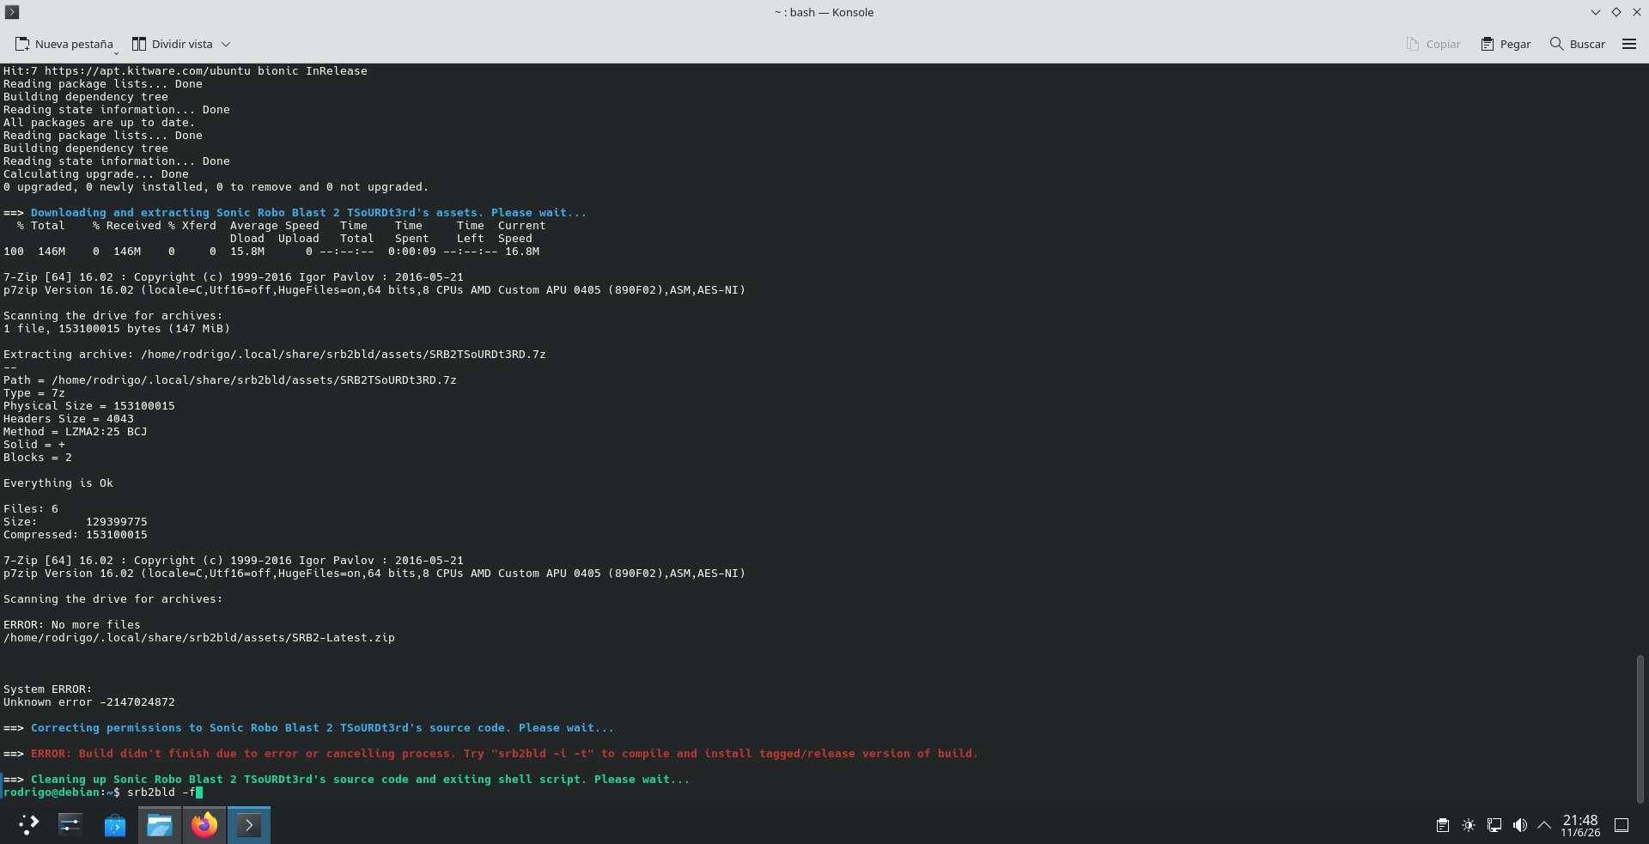The width and height of the screenshot is (1649, 844).
Task: Click the 'All packages are up to date.' line
Action: click(100, 123)
